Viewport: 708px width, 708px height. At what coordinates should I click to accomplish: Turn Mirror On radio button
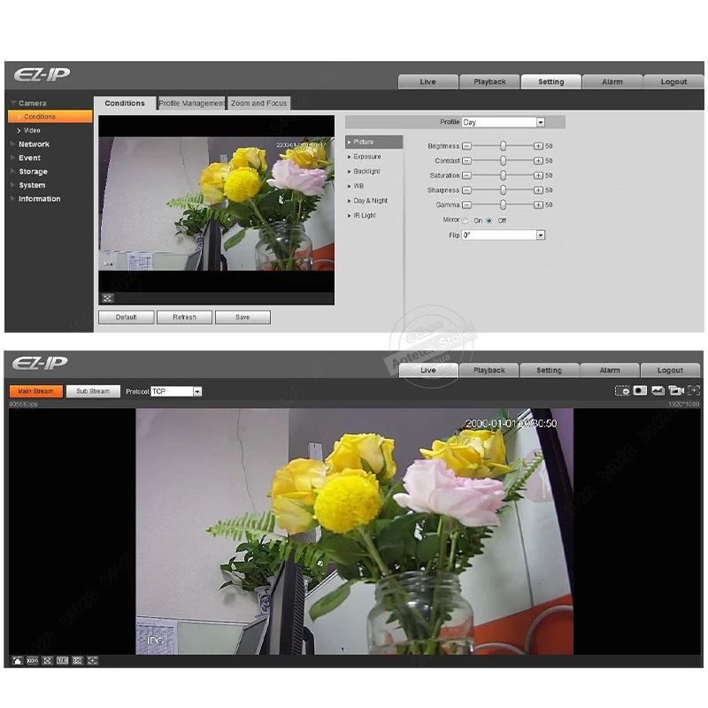(466, 220)
